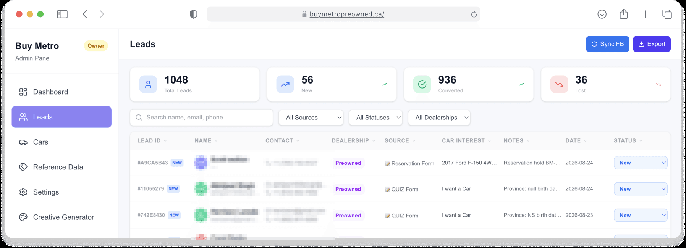
Task: Sort by the CAR INTEREST column header
Action: pos(466,140)
